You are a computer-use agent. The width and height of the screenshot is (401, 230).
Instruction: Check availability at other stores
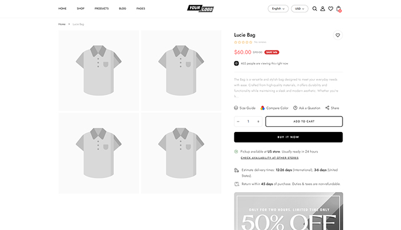click(269, 158)
